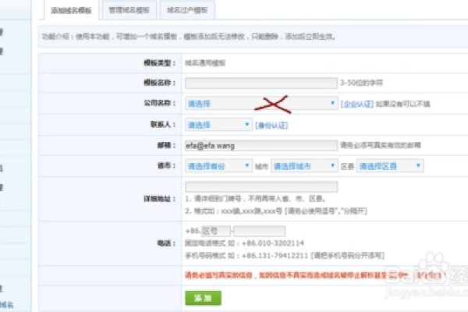Click the phone number input after 区号
Viewport: 468px width, 312px height.
[x=260, y=231]
